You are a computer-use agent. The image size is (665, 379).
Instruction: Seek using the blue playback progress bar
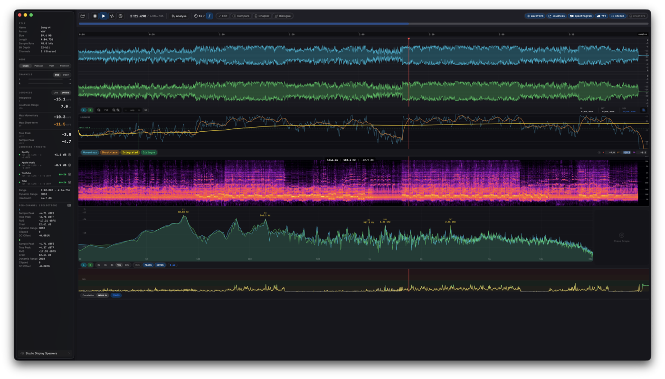pos(363,23)
